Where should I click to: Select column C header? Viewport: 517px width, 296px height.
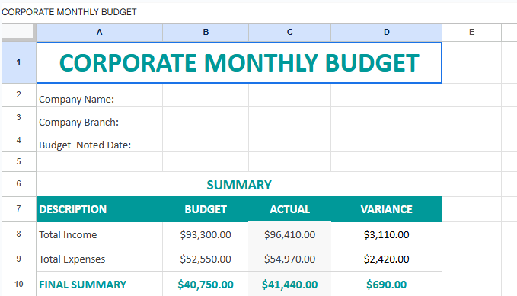(x=290, y=32)
